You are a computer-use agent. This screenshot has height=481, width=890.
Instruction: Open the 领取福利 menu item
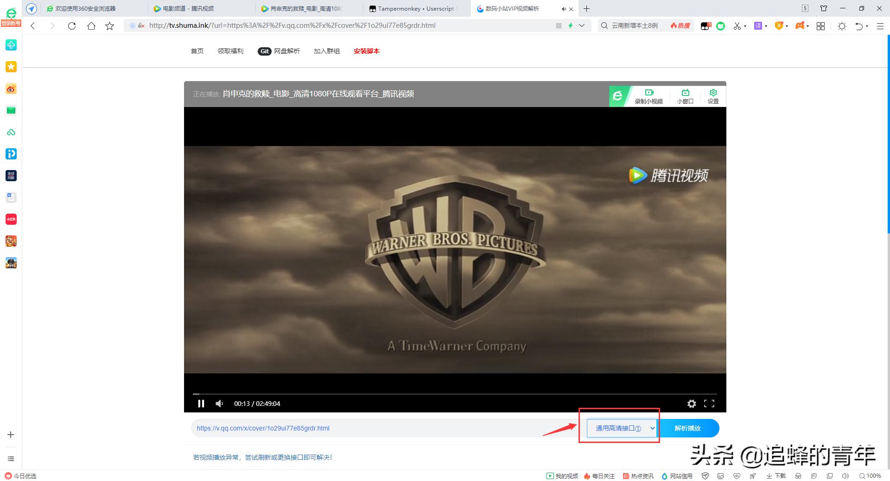230,51
